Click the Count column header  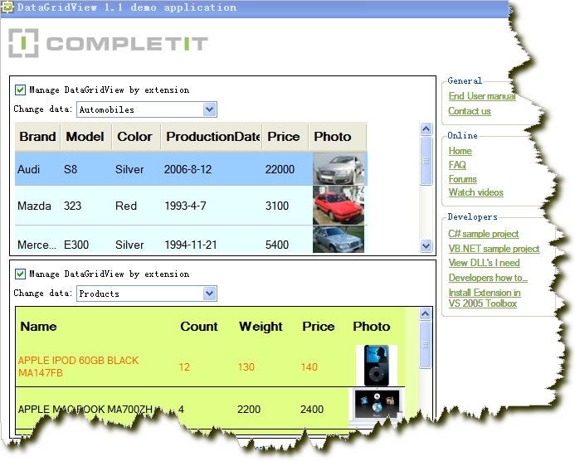pyautogui.click(x=199, y=326)
